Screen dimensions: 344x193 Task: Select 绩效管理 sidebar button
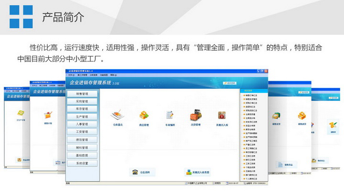click(82, 139)
